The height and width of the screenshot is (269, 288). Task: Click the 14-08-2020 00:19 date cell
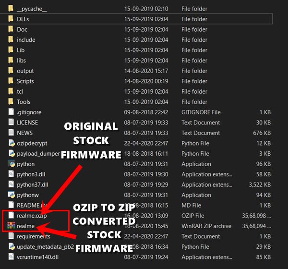(x=146, y=81)
